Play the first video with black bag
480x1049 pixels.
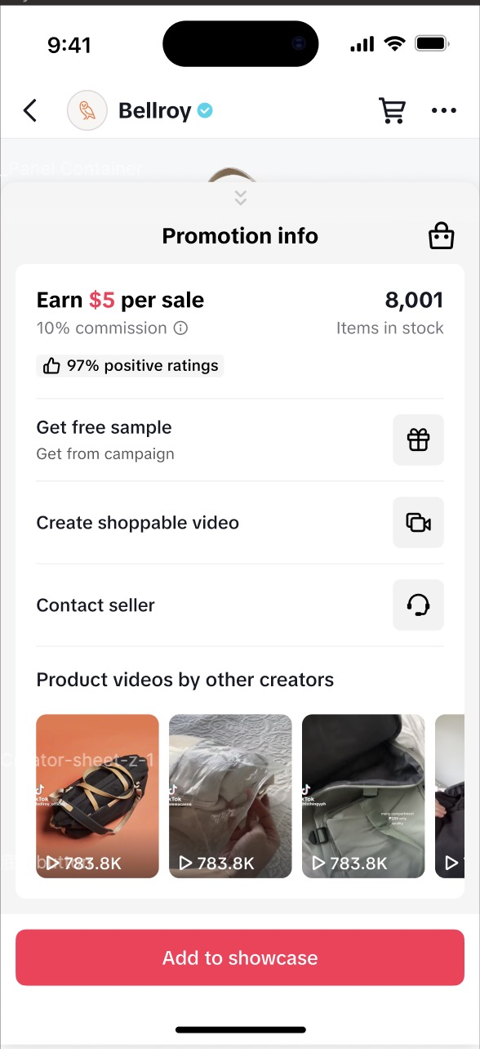point(98,797)
